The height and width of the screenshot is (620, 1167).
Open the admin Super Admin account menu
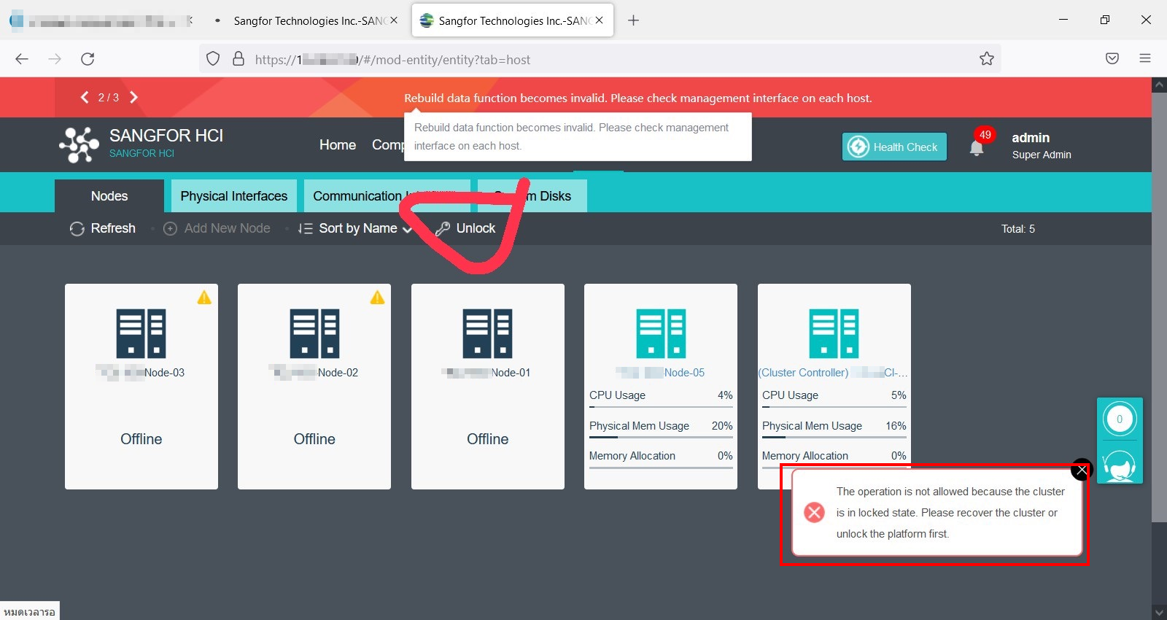coord(1042,145)
